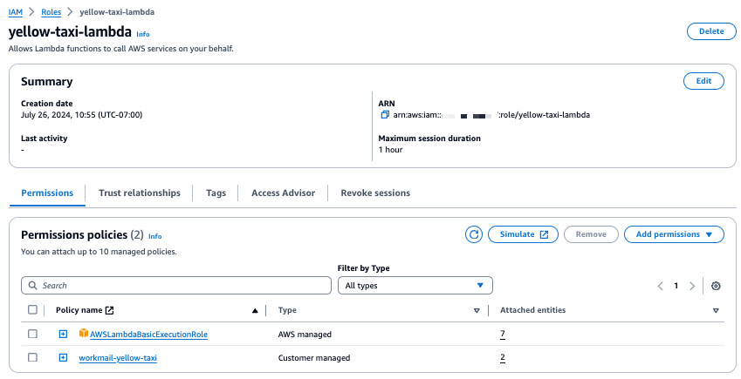Open the workmail-yellow-taxi policy link
The height and width of the screenshot is (379, 741).
point(118,358)
